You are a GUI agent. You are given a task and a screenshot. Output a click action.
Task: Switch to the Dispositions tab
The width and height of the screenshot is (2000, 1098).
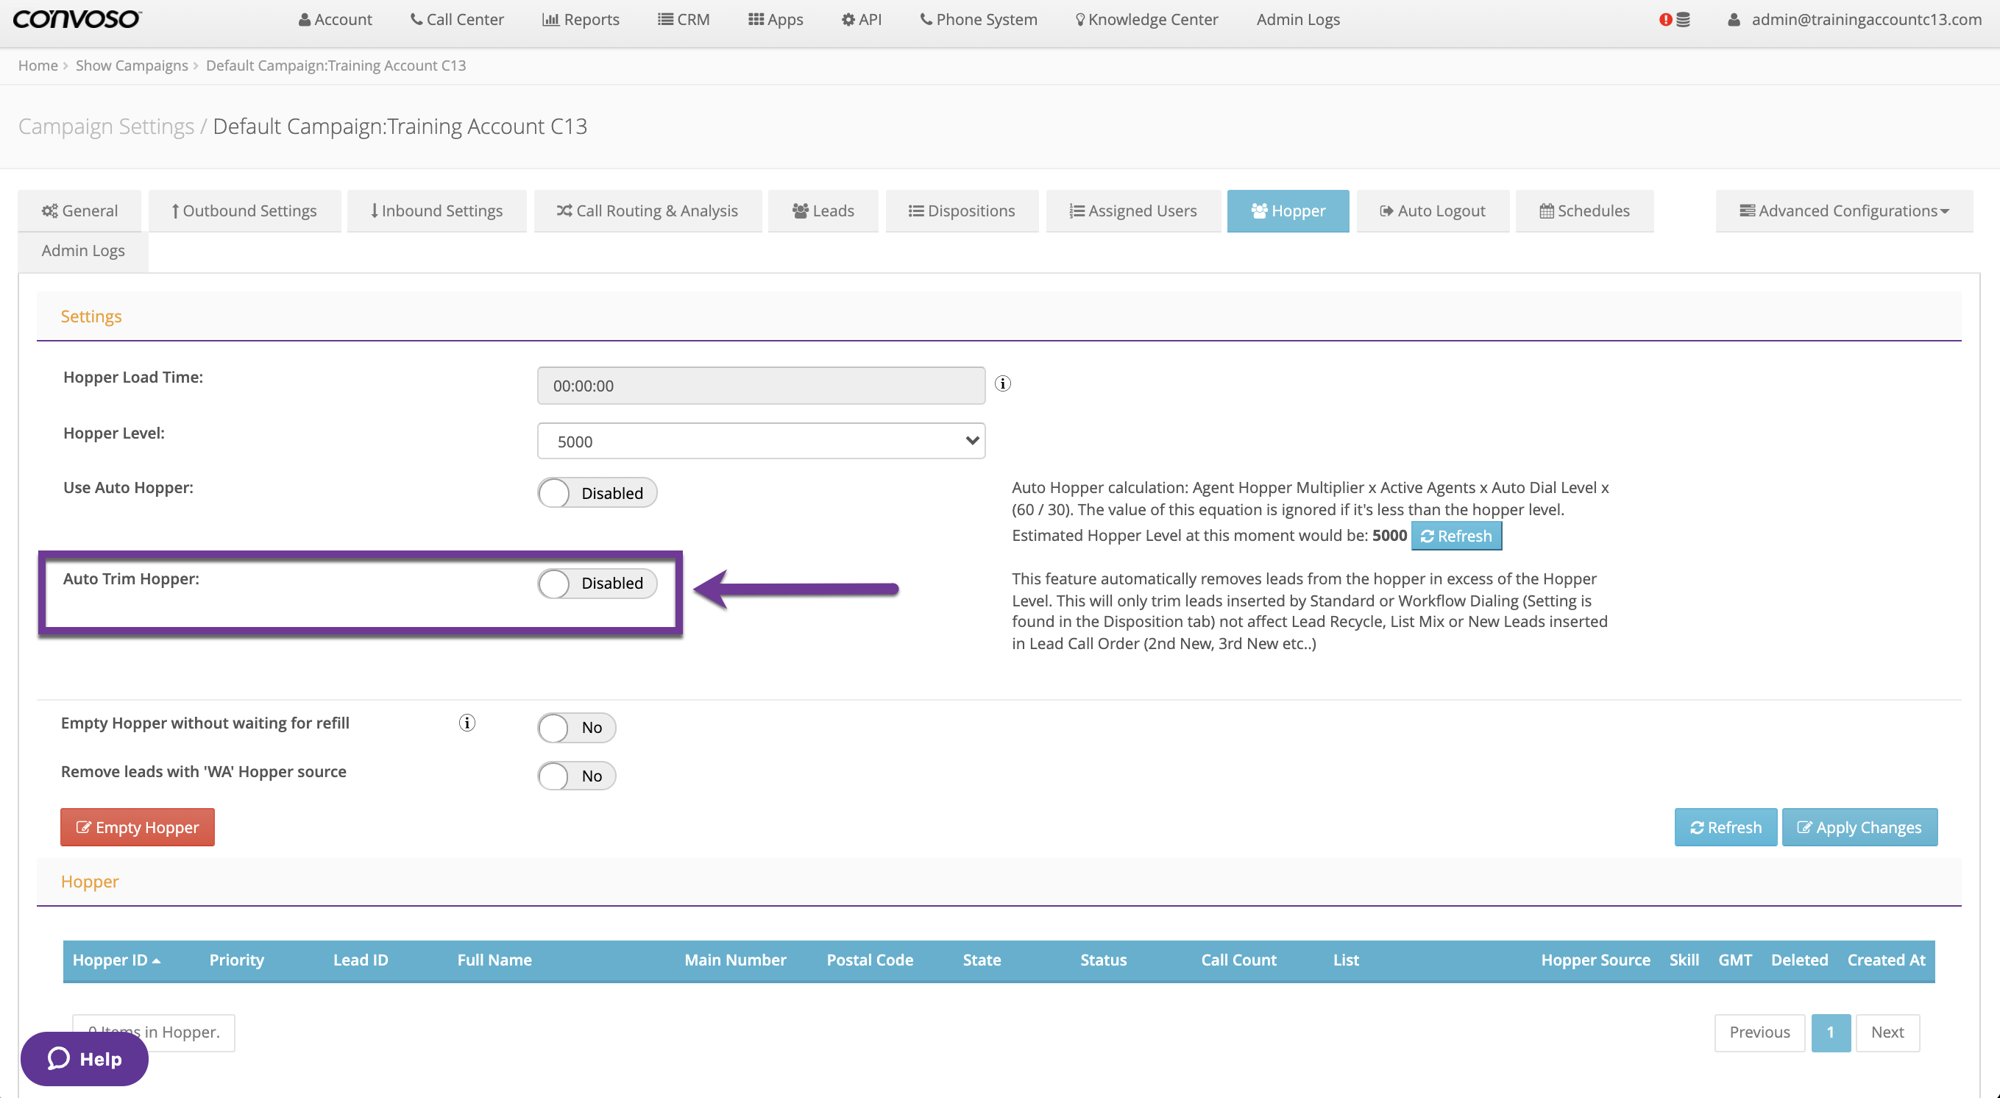(x=962, y=211)
